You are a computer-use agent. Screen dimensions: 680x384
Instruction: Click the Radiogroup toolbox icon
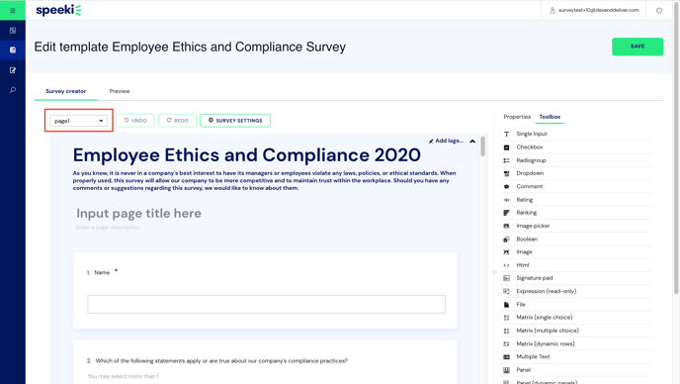tap(506, 160)
